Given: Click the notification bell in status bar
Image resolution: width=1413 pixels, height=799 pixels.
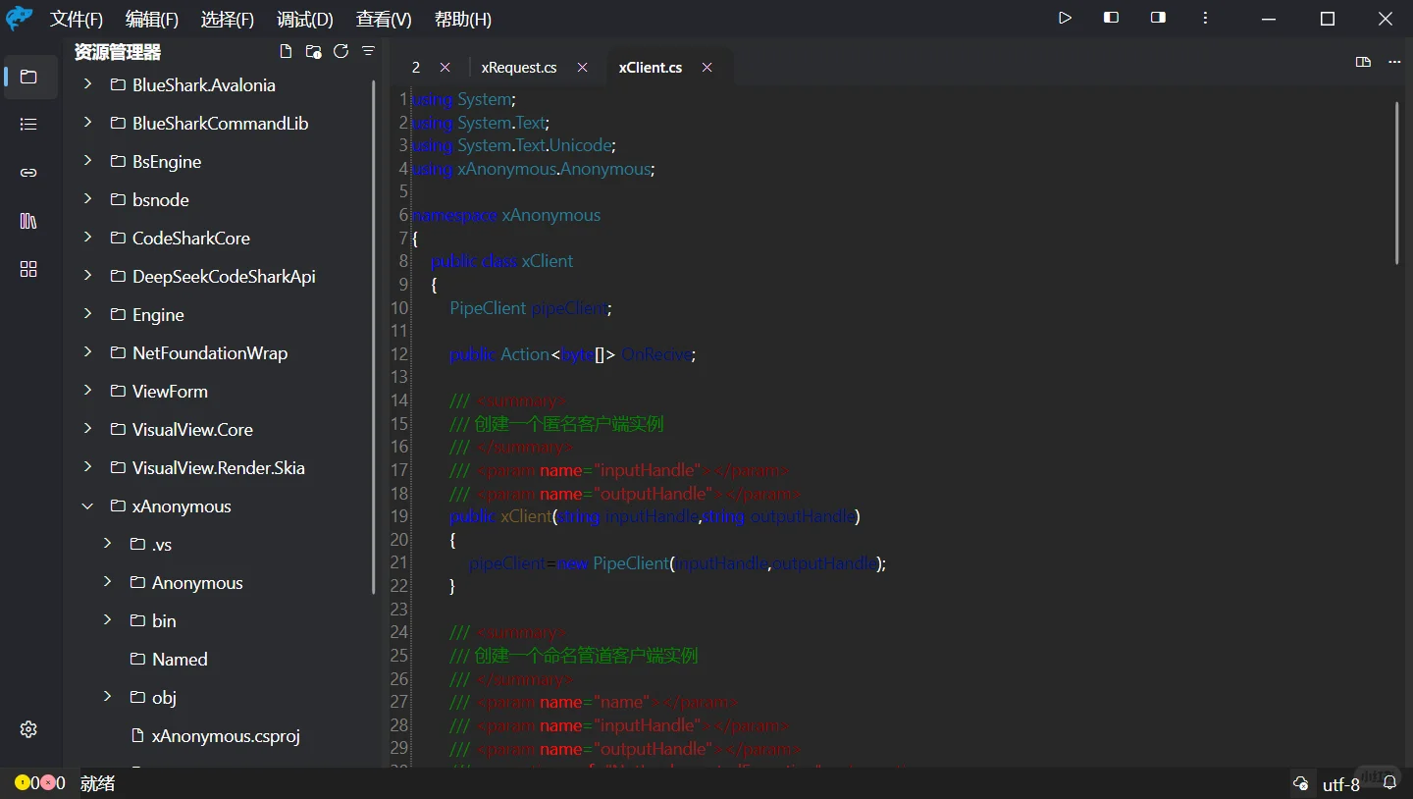Looking at the screenshot, I should 1389,783.
